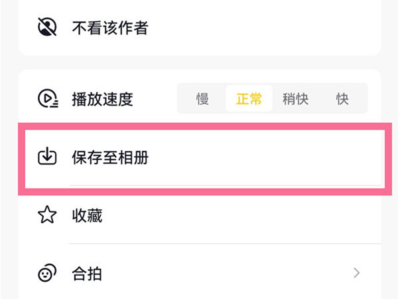The image size is (398, 299).
Task: Tap the smiley duet icon beside 合拍
Action: tap(46, 272)
